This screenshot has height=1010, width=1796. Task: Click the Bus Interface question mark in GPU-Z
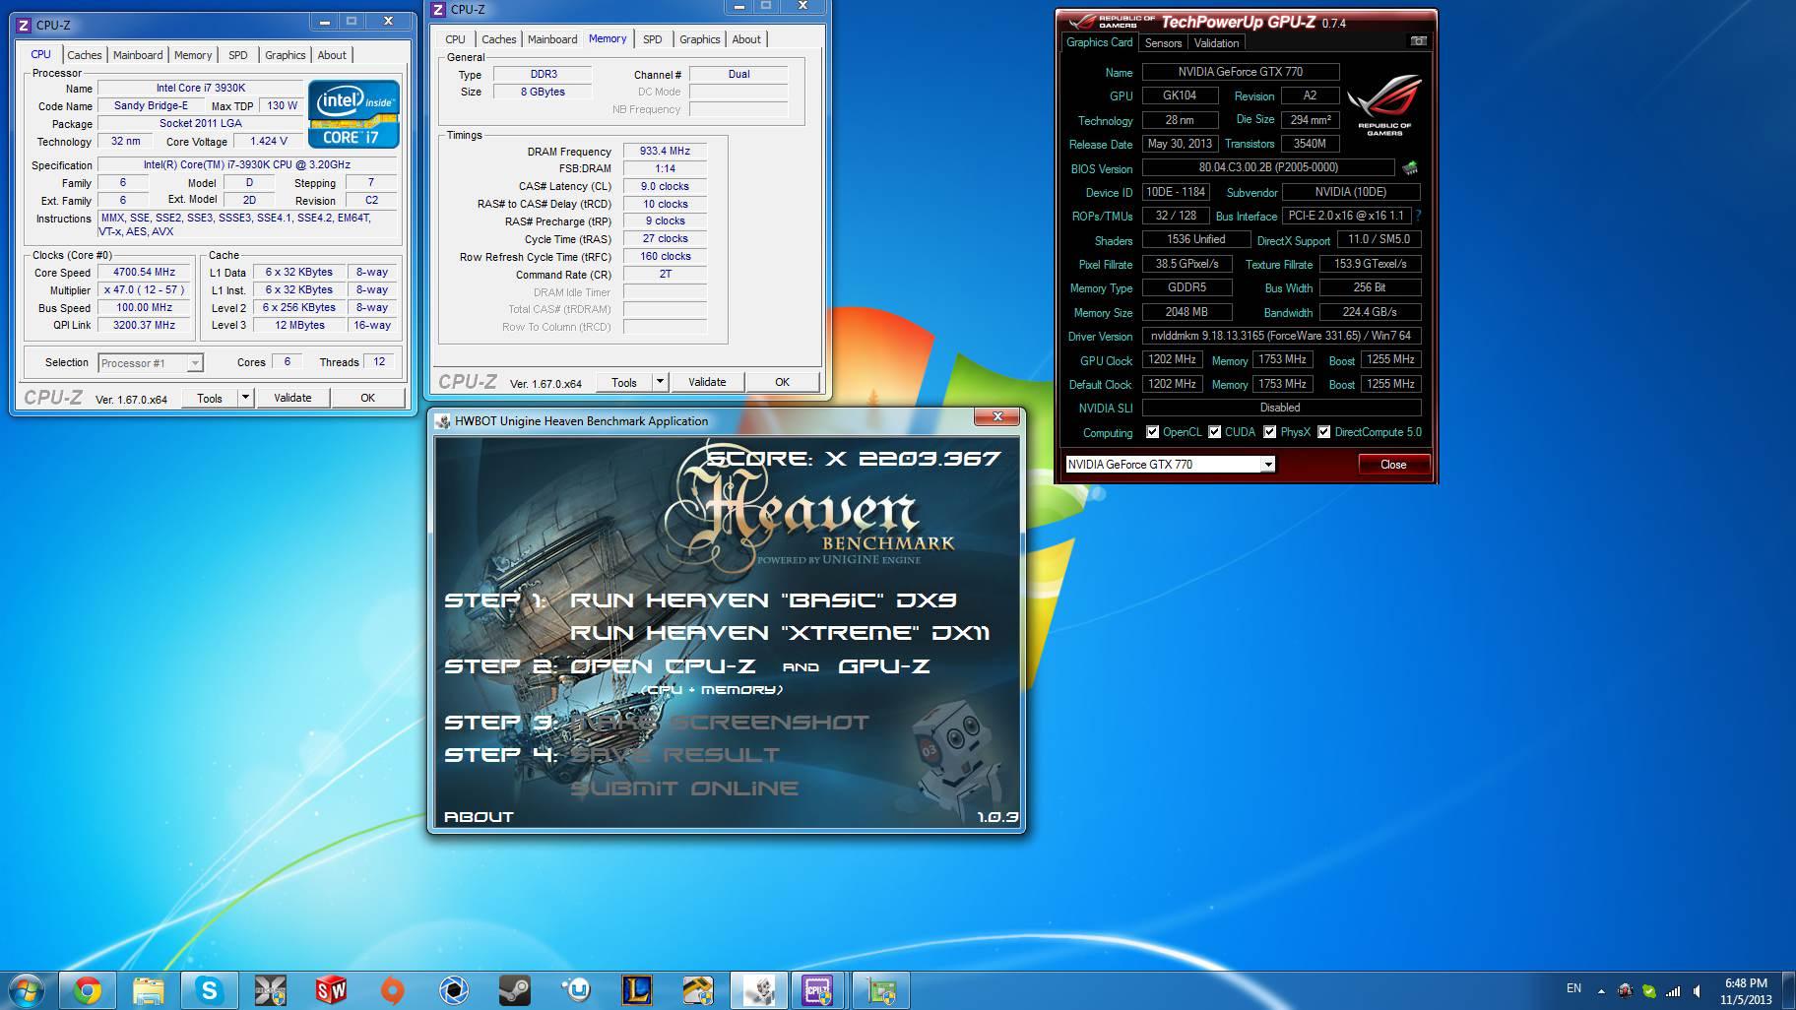point(1418,215)
